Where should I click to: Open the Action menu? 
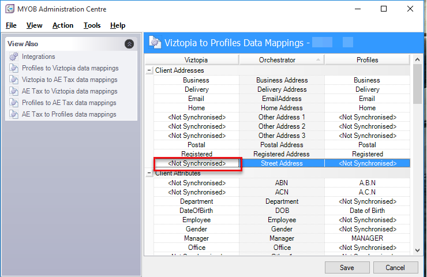(63, 25)
